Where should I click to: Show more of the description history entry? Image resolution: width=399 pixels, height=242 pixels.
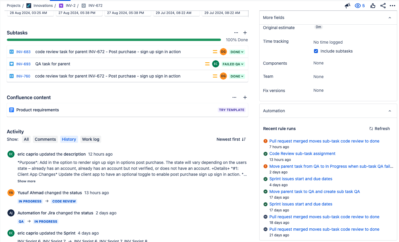26,181
